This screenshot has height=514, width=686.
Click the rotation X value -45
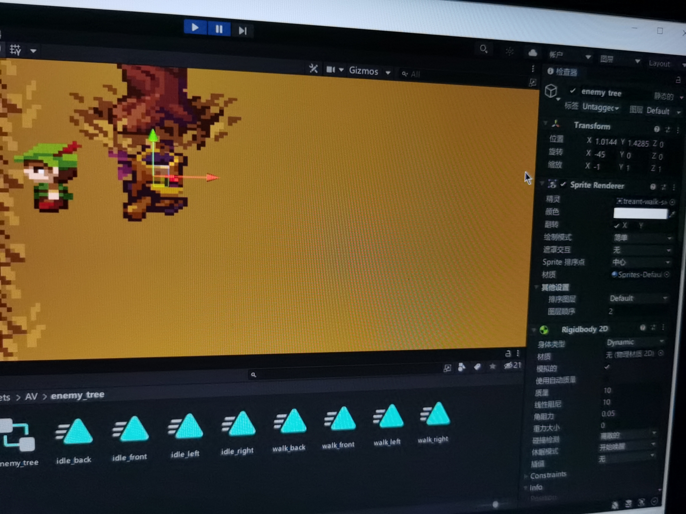click(599, 154)
